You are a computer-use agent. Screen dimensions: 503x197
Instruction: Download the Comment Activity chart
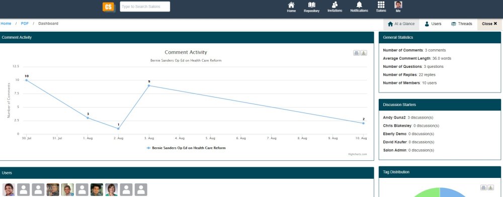[364, 53]
